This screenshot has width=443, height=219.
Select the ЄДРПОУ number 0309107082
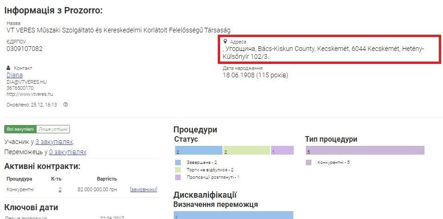pos(25,49)
